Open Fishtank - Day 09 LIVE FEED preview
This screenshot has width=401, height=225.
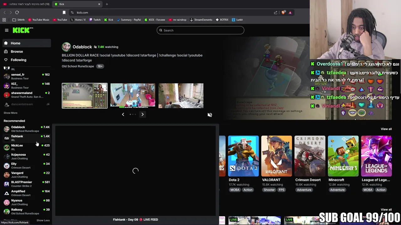pyautogui.click(x=135, y=171)
